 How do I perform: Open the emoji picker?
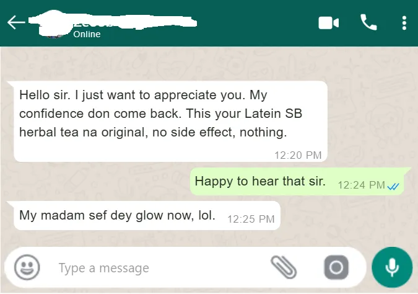click(x=27, y=267)
